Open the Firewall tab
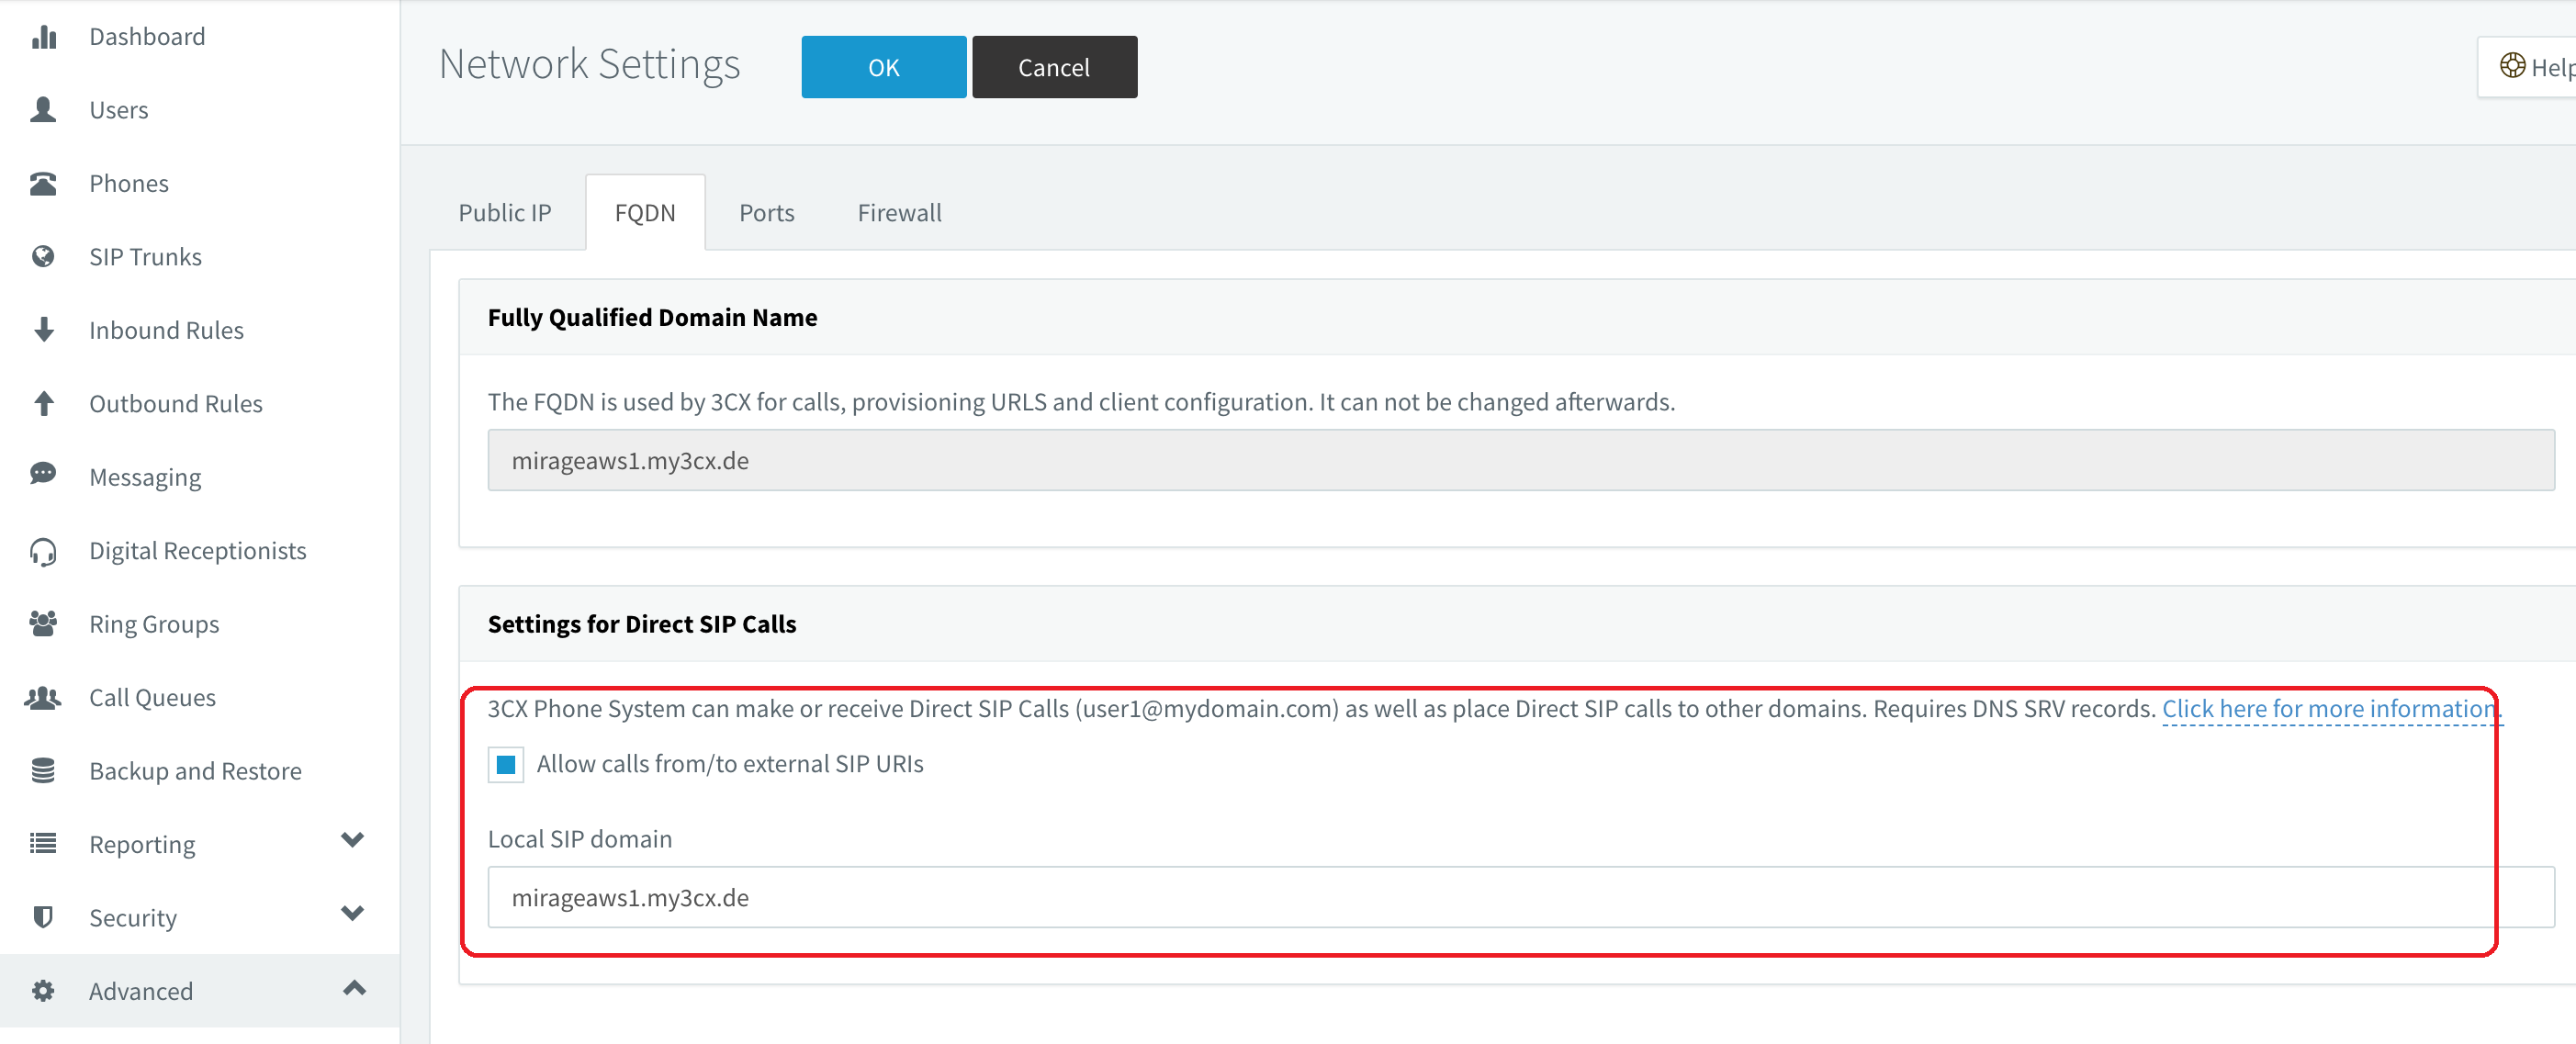2576x1044 pixels. [899, 213]
